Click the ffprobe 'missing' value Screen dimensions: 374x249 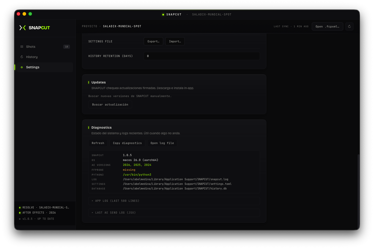point(129,170)
